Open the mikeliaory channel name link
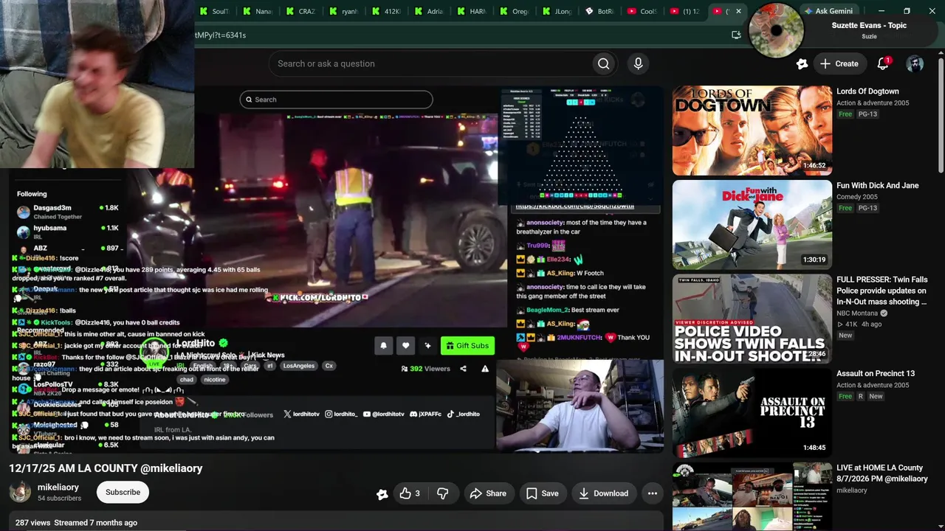 58,487
